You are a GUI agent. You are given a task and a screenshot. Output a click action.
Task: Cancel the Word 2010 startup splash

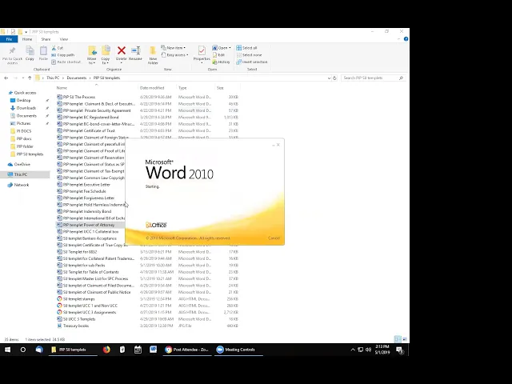(x=274, y=238)
